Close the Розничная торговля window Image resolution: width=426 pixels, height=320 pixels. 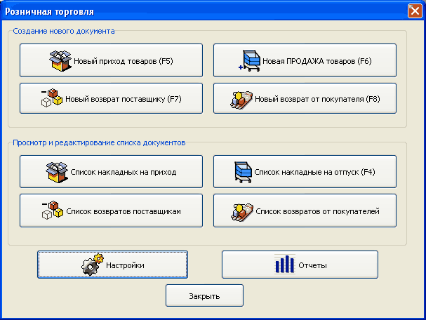click(415, 11)
